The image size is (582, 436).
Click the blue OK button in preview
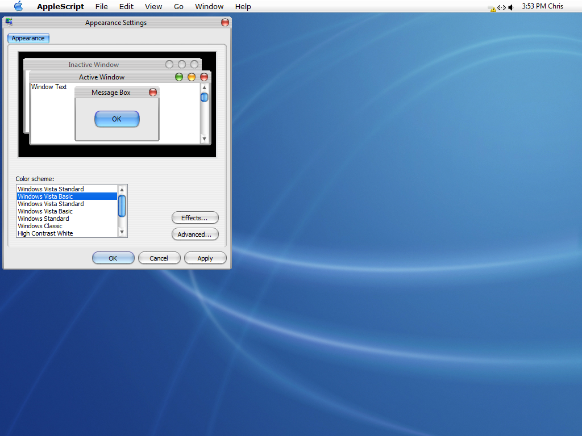(x=117, y=119)
